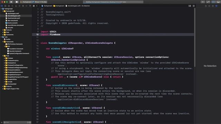Open Assets.xcassets catalog

12,23
